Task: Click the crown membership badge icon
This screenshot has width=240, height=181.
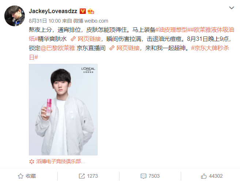Action: point(91,11)
